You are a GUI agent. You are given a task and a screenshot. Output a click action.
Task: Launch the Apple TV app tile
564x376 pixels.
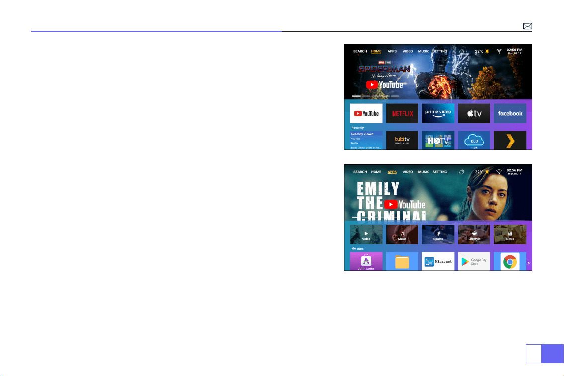pos(474,114)
